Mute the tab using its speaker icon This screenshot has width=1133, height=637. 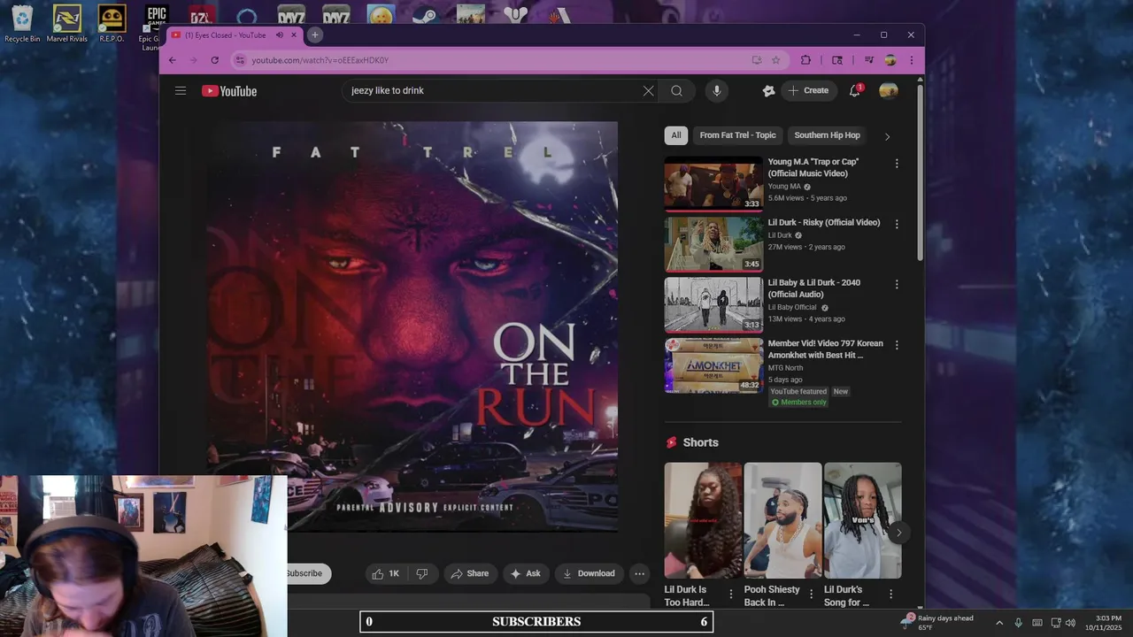tap(279, 35)
